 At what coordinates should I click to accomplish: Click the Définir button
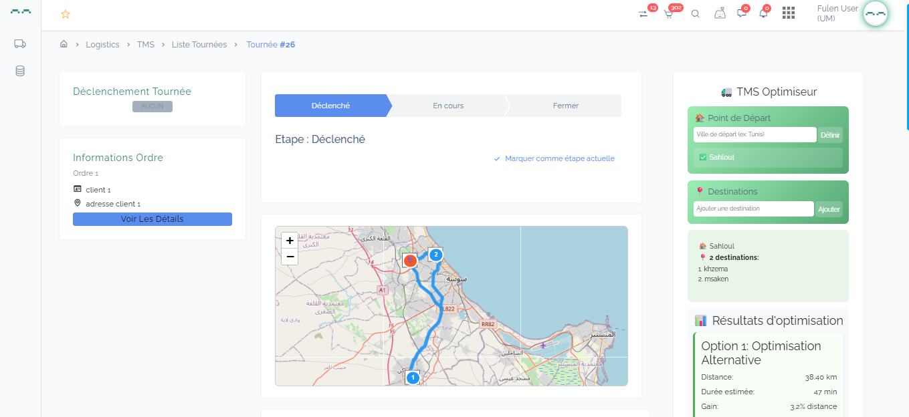[830, 135]
